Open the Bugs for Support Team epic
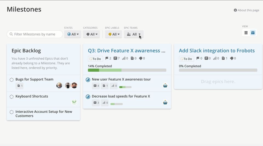This screenshot has width=263, height=146. 35,79
